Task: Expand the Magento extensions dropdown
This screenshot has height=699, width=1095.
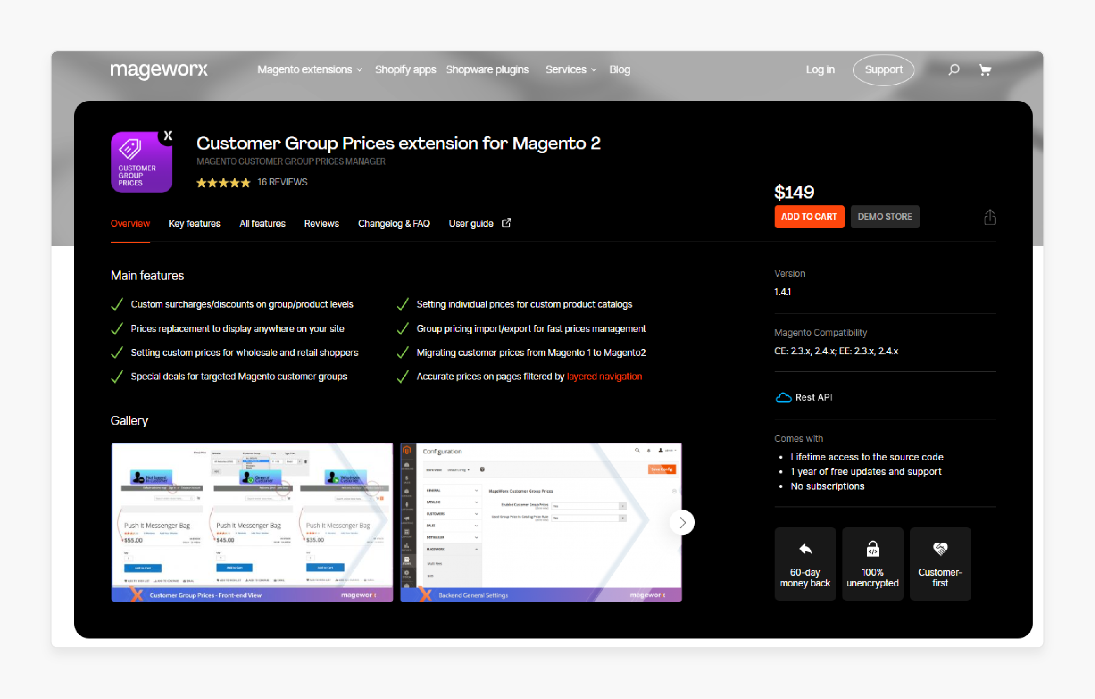Action: click(310, 70)
